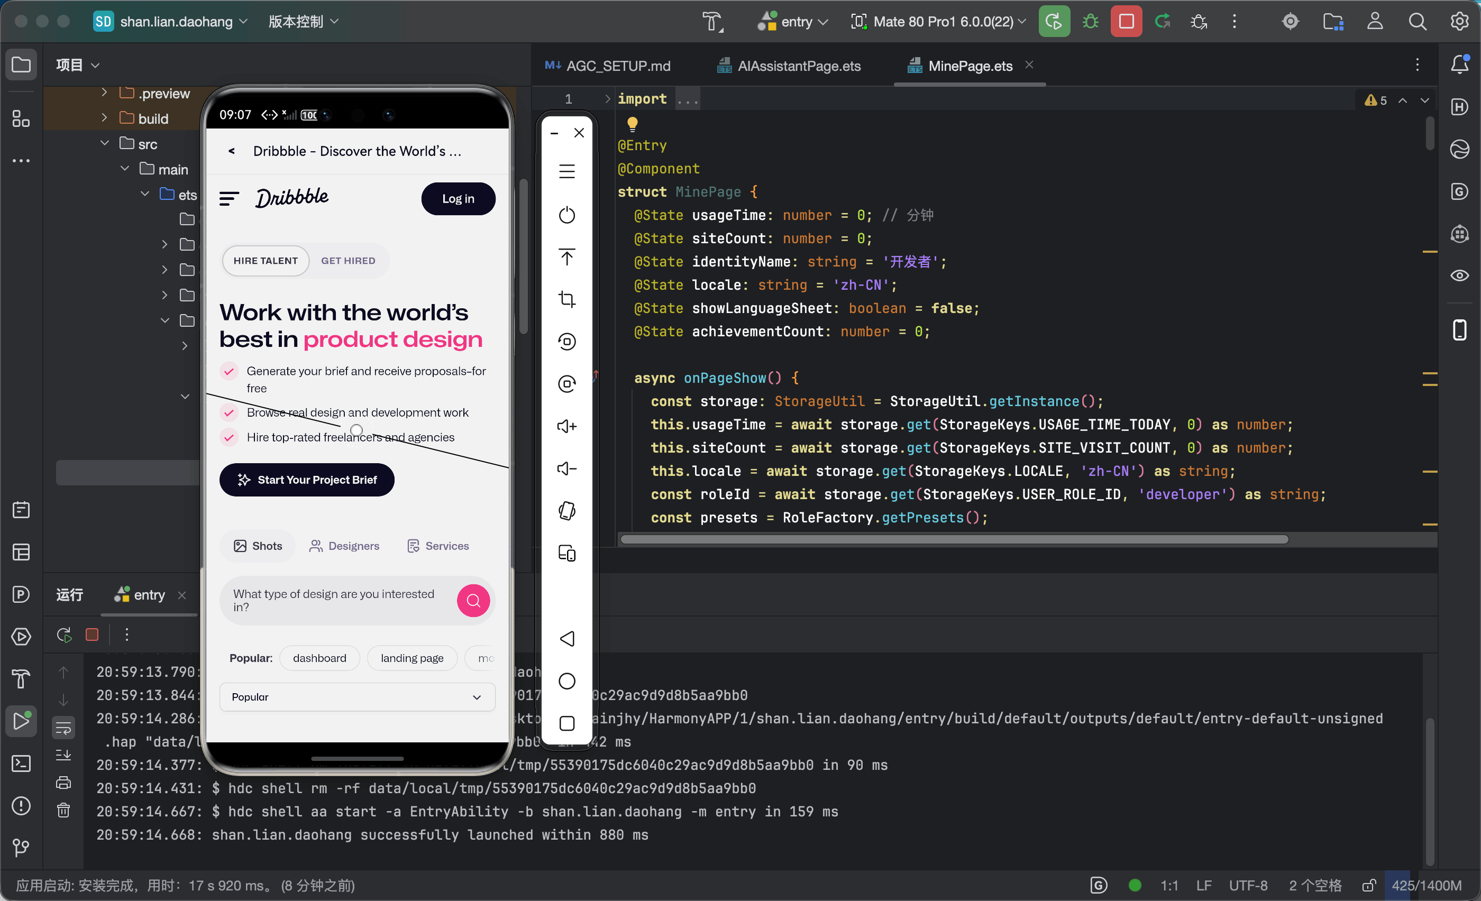The image size is (1481, 901).
Task: Click the Run entry green button in toolbar
Action: click(1054, 22)
